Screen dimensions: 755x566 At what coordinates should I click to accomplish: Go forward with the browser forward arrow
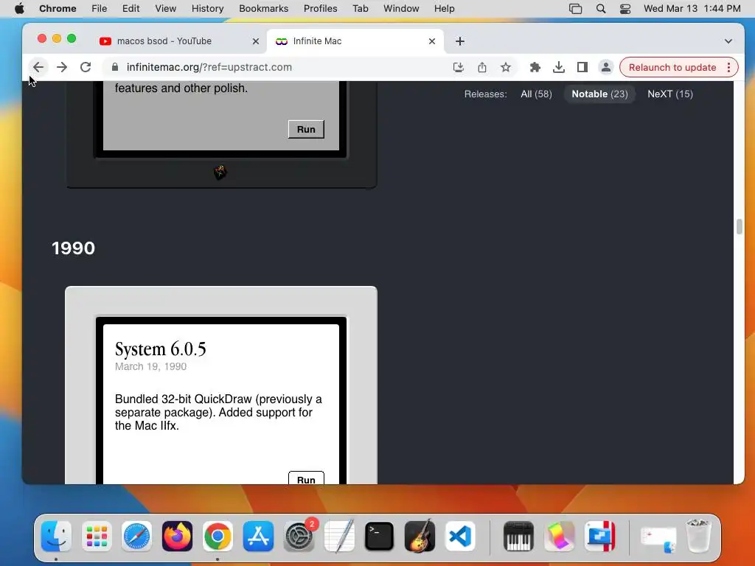(x=62, y=67)
